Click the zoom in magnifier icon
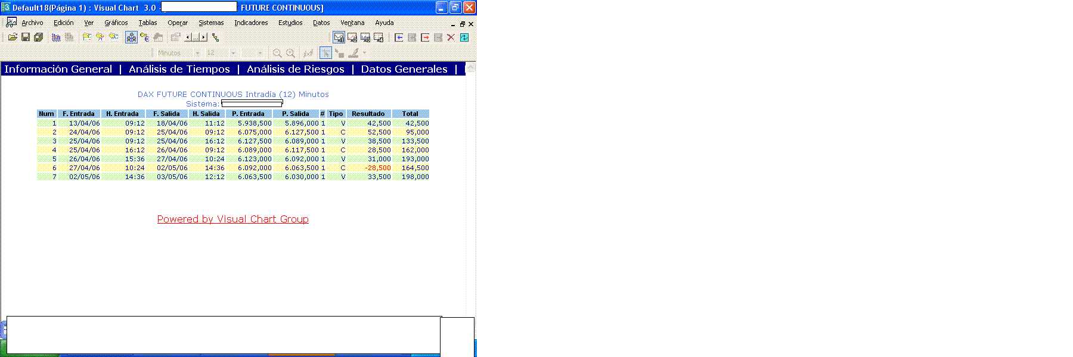The height and width of the screenshot is (357, 1073). pos(290,53)
